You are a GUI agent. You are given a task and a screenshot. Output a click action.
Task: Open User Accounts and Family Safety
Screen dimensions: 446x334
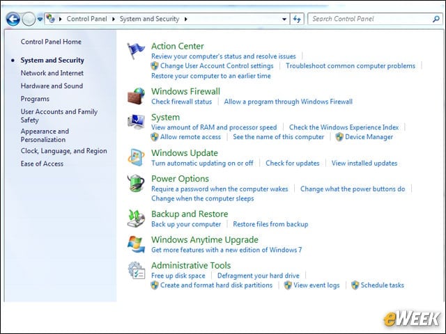point(59,116)
